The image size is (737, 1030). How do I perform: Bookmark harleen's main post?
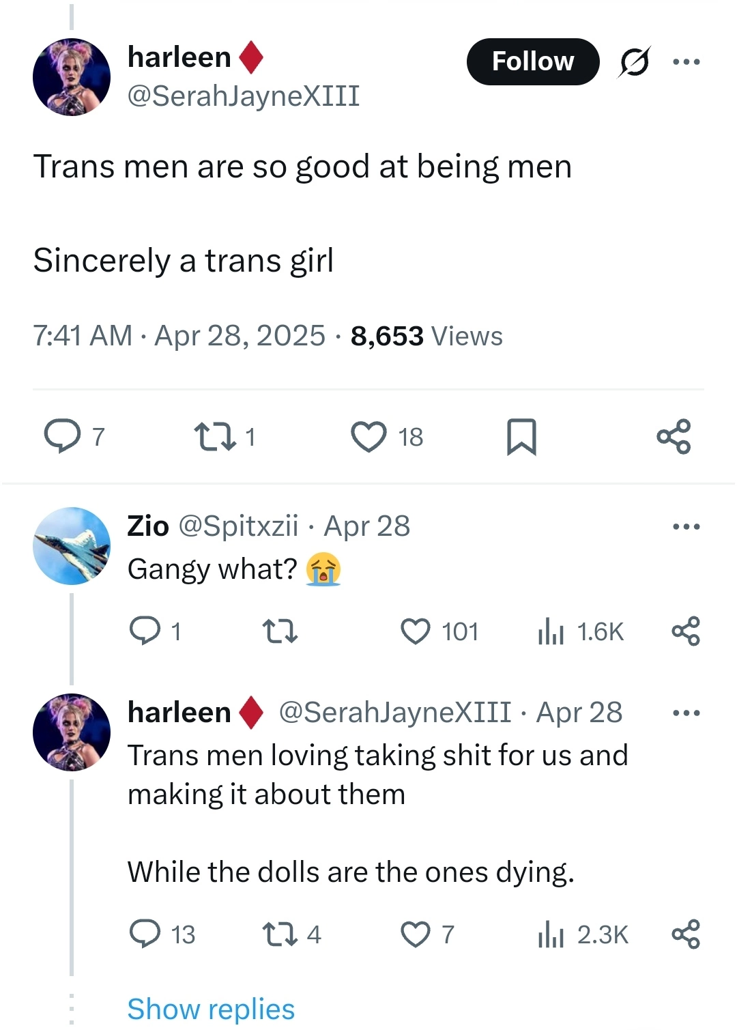click(x=521, y=437)
